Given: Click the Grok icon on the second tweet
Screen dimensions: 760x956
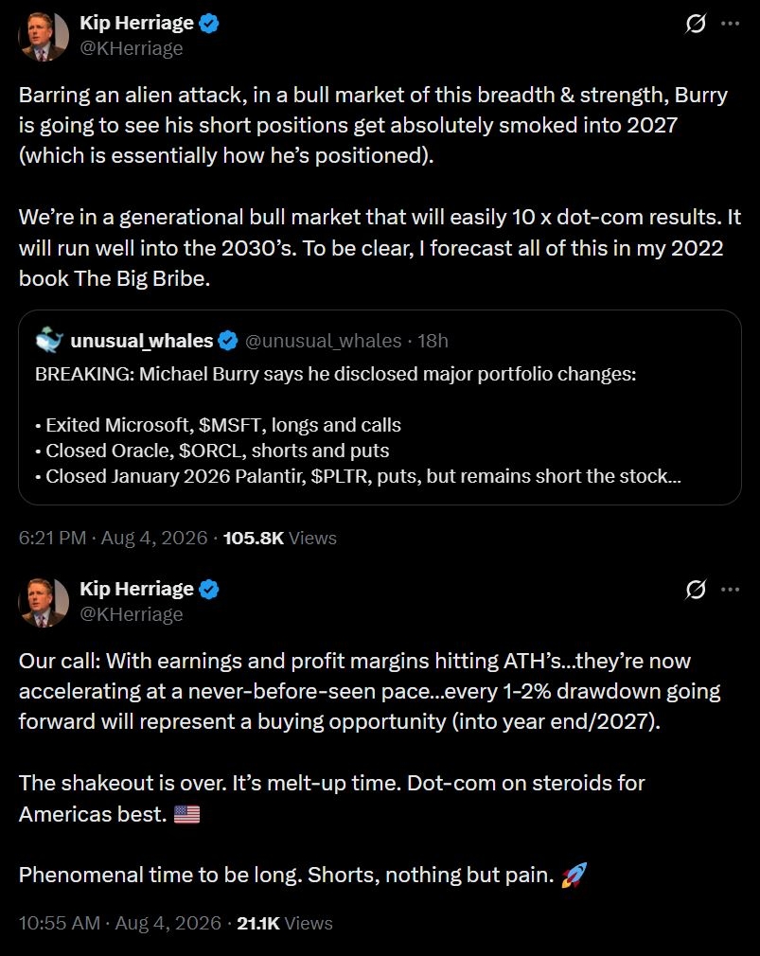Looking at the screenshot, I should click(696, 590).
